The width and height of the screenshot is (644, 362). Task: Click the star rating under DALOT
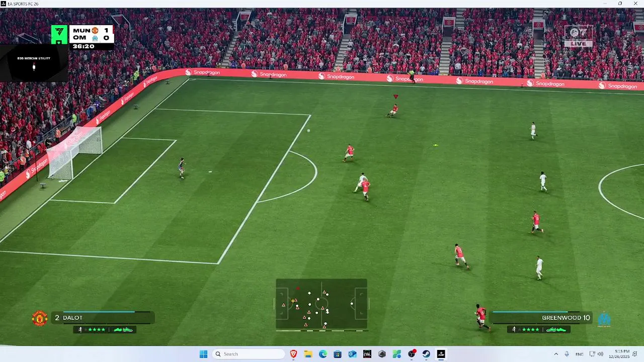tap(97, 330)
